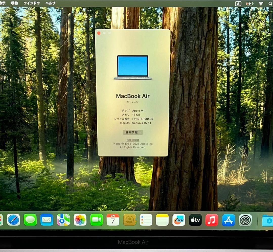Screen dimensions: 273x252
Task: Launch the Messages app
Action: [x=30, y=220]
